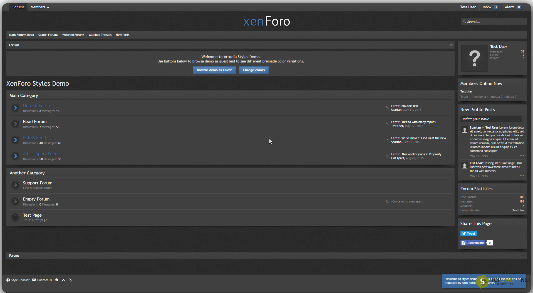Click the bottom breadcrumb quick navigation icon
The width and height of the screenshot is (533, 293).
[x=523, y=256]
